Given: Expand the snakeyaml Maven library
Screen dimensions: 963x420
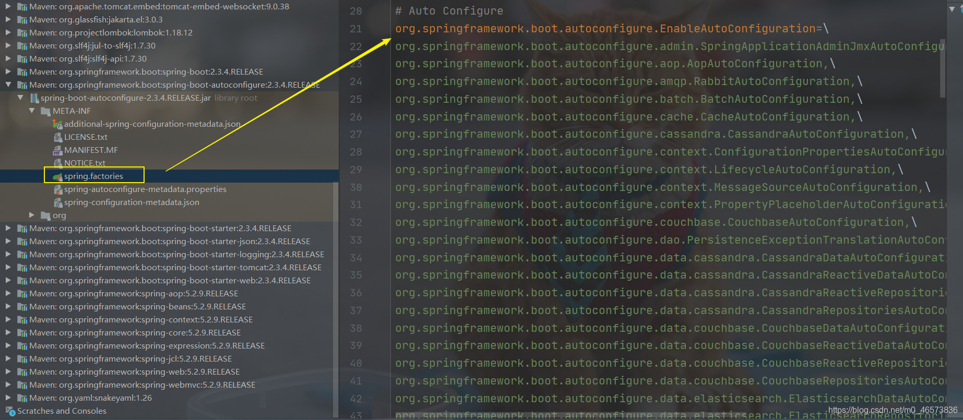Looking at the screenshot, I should (x=8, y=398).
